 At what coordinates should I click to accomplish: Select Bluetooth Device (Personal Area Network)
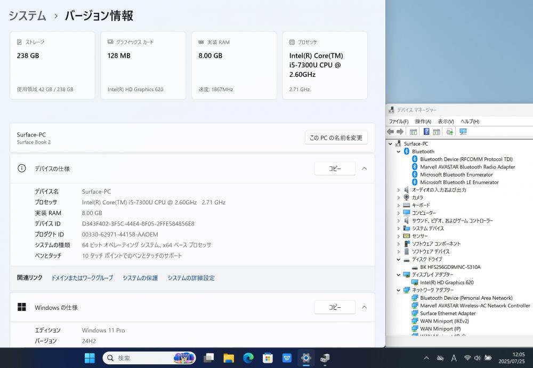pyautogui.click(x=466, y=298)
